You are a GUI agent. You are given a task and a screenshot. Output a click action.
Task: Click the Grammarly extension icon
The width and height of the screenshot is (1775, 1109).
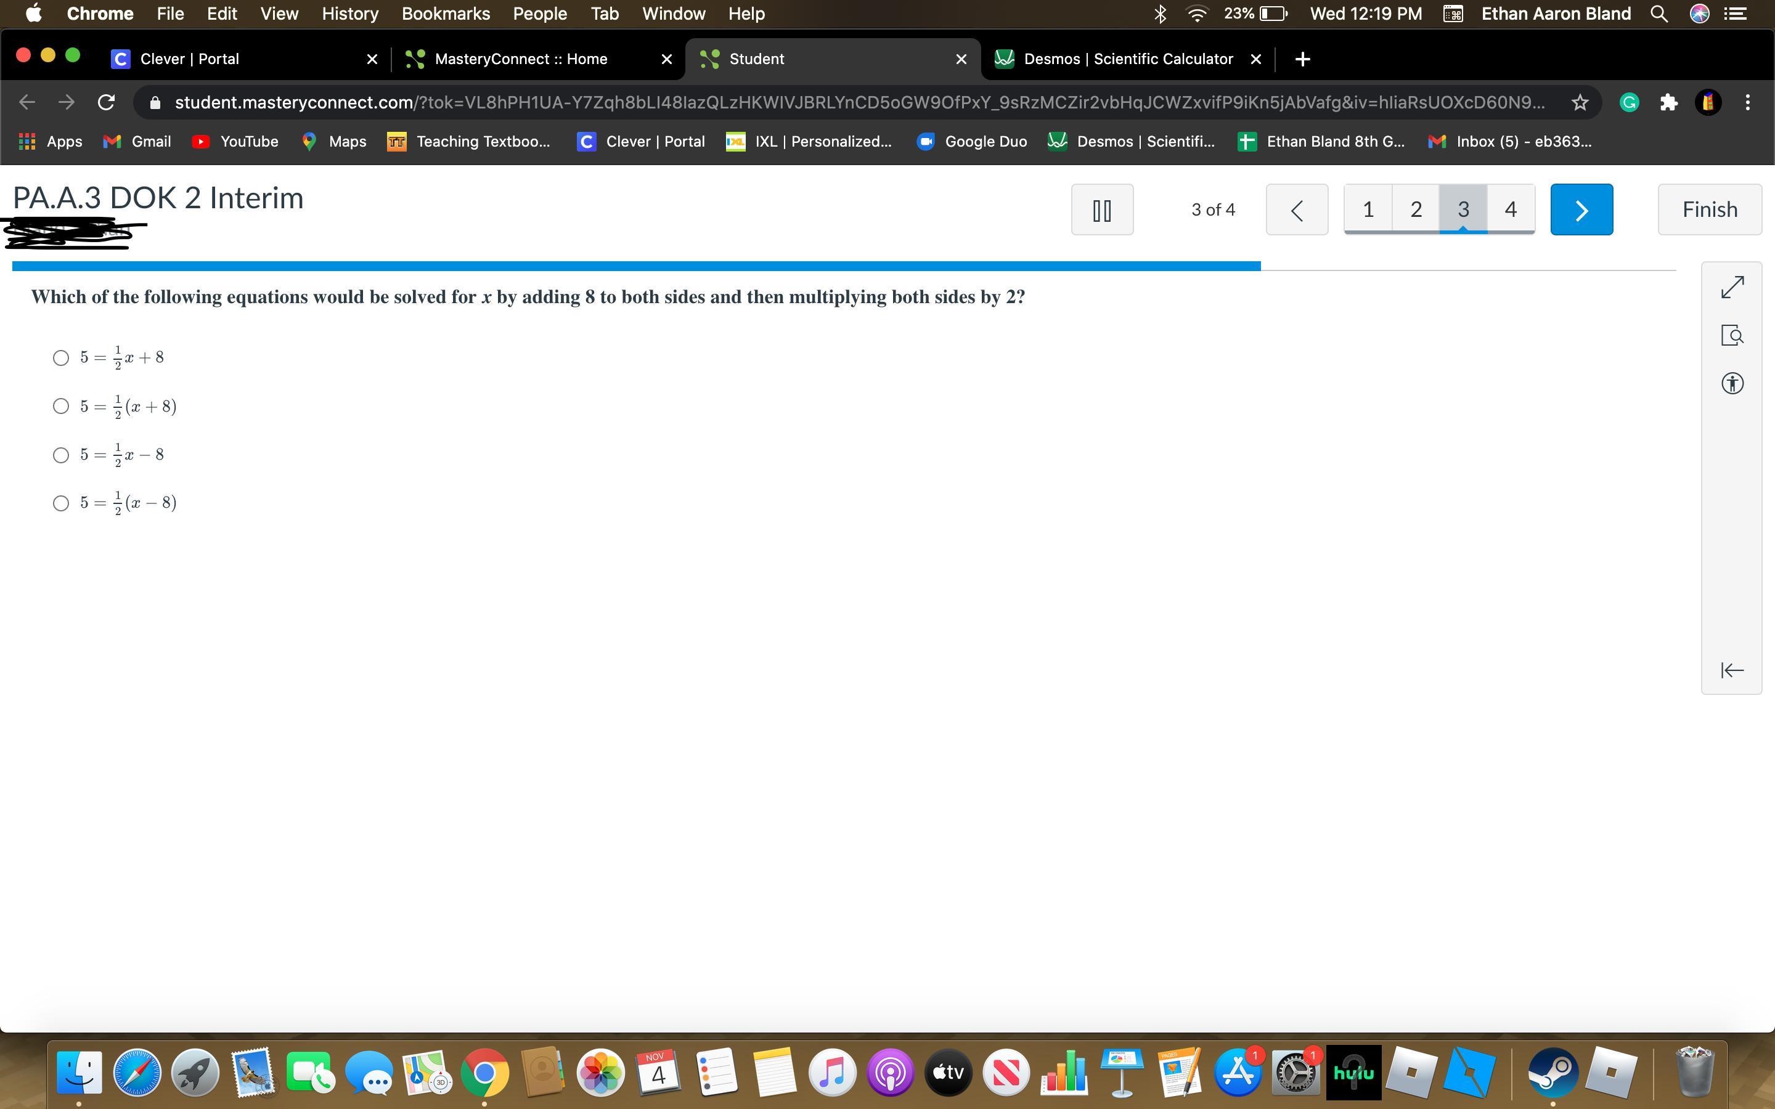click(x=1629, y=103)
